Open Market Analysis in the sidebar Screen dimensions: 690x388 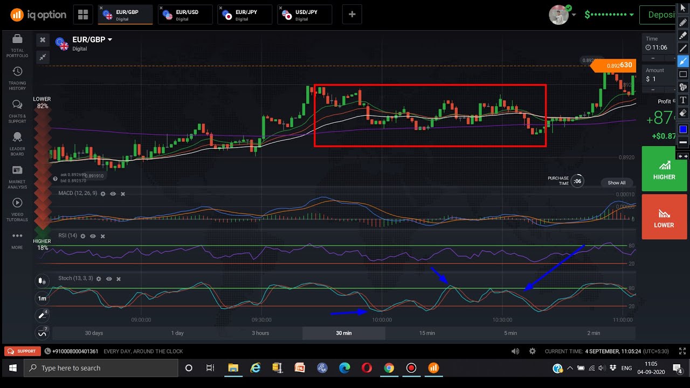pyautogui.click(x=17, y=177)
